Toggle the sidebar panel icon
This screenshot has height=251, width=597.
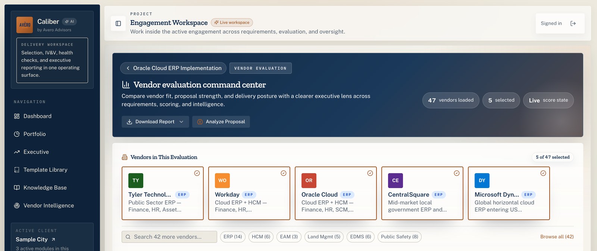click(118, 23)
